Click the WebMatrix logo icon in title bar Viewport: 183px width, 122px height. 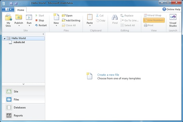(x=4, y=3)
